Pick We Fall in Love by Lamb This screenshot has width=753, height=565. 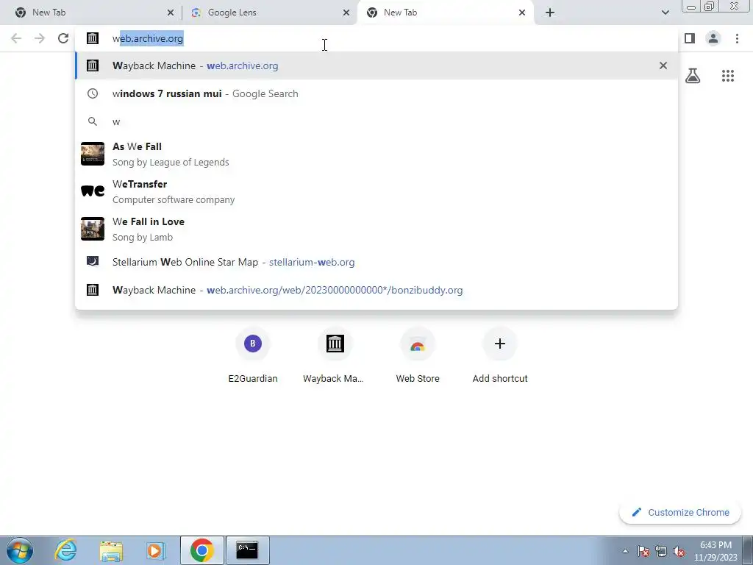[376, 229]
